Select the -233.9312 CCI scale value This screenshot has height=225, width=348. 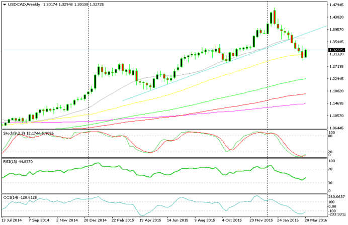(x=337, y=214)
